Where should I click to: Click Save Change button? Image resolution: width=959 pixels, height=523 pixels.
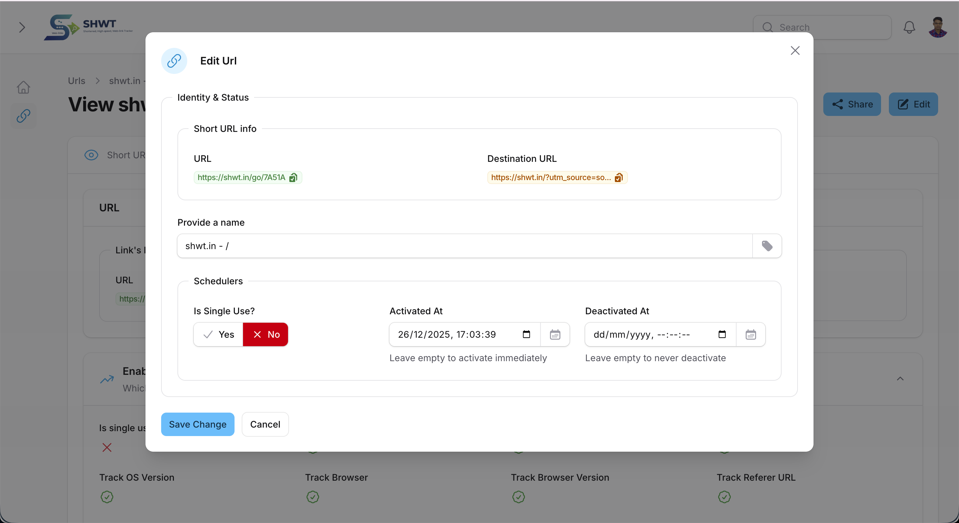(197, 424)
